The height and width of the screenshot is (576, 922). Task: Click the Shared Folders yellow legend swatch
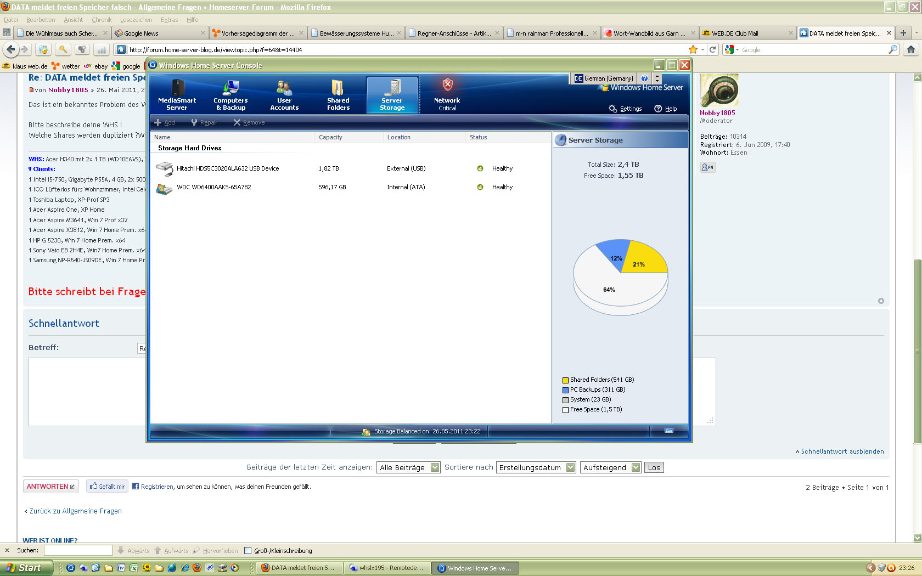pos(565,380)
